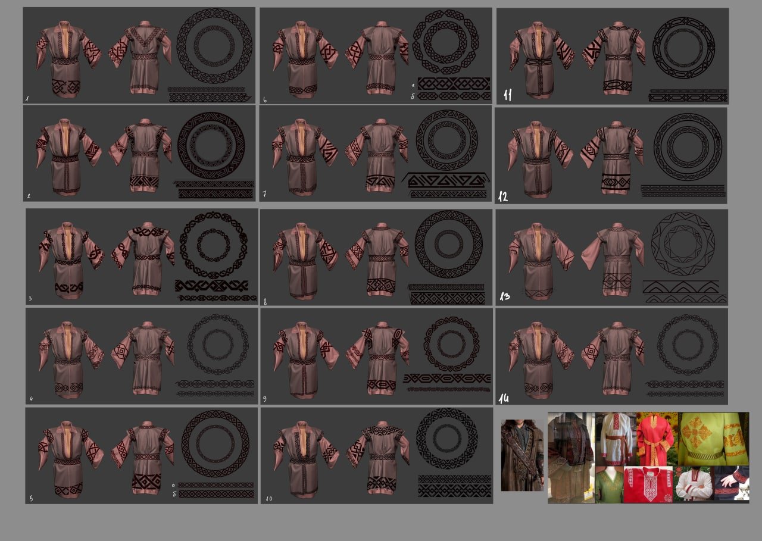This screenshot has height=541, width=762.
Task: Select the back-view tunic in variant 9
Action: click(377, 358)
